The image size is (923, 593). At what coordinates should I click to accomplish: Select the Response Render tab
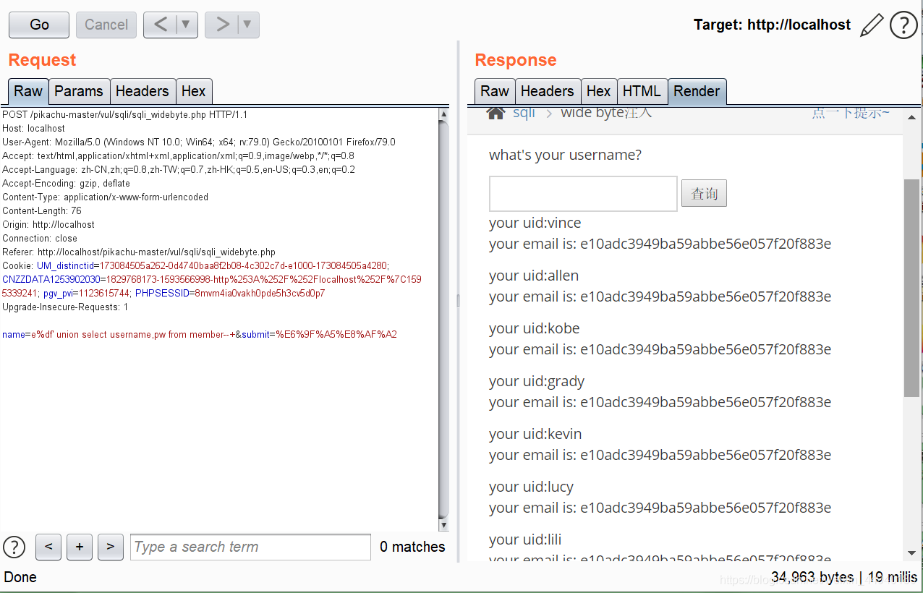point(697,91)
